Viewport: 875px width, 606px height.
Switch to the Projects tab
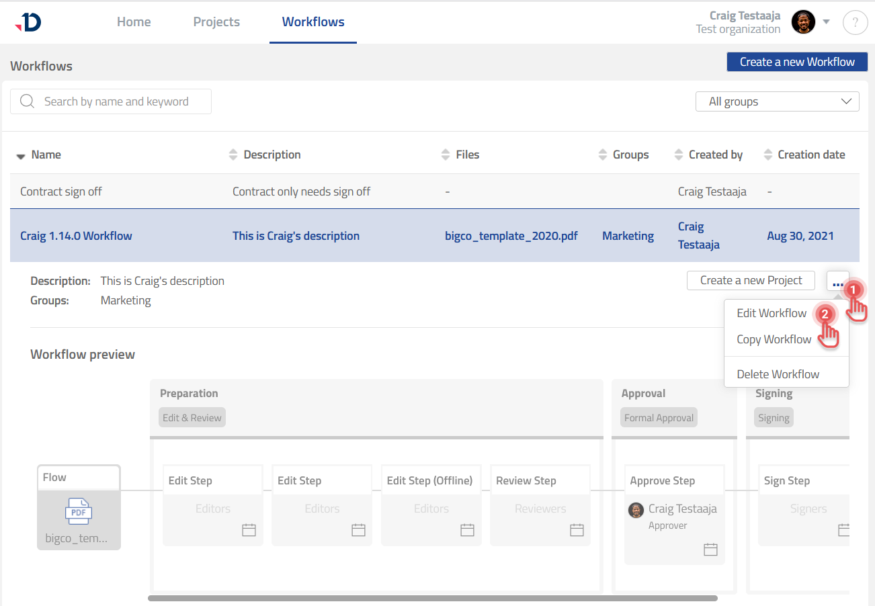tap(216, 22)
